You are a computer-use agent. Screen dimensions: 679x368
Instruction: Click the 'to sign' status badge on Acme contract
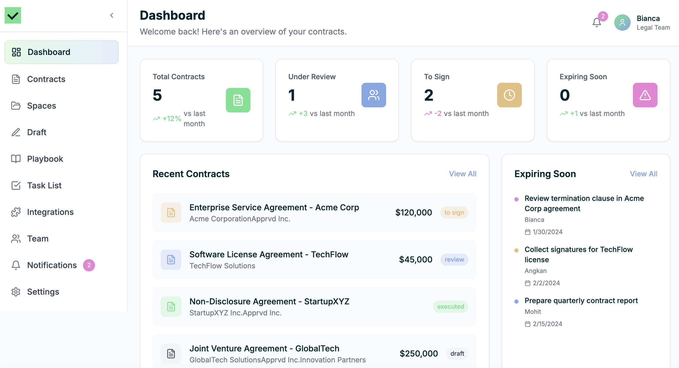tap(454, 213)
